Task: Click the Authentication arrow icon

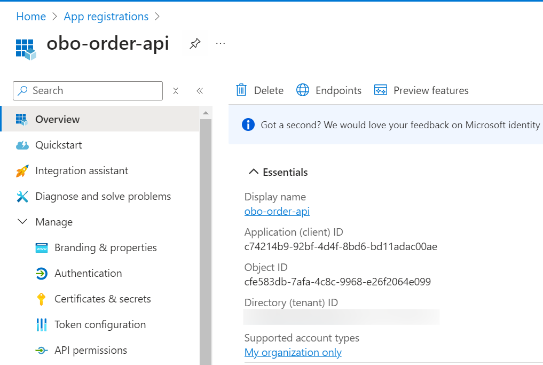Action: click(x=42, y=274)
